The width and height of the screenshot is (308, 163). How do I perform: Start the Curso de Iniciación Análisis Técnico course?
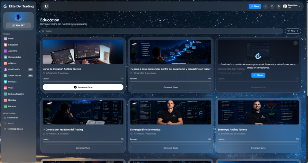[x=83, y=87]
